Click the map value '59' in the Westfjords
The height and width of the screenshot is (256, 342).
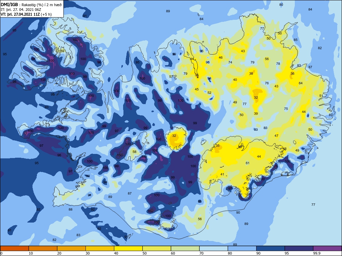click(x=62, y=51)
